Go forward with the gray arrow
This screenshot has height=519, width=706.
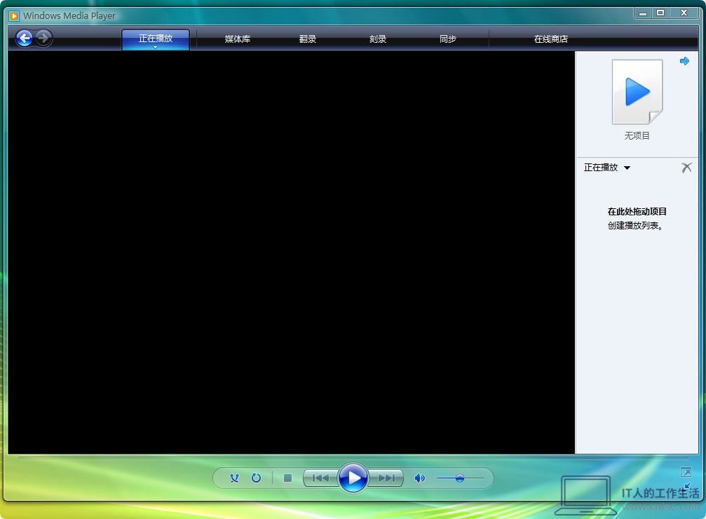point(43,39)
